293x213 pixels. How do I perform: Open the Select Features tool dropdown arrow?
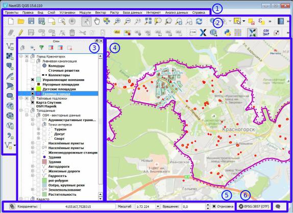point(243,21)
